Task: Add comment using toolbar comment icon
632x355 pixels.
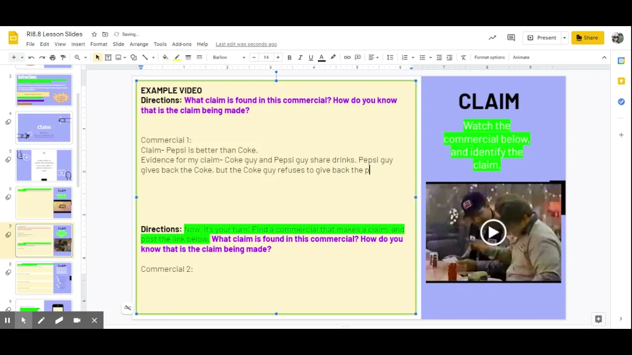Action: (358, 58)
